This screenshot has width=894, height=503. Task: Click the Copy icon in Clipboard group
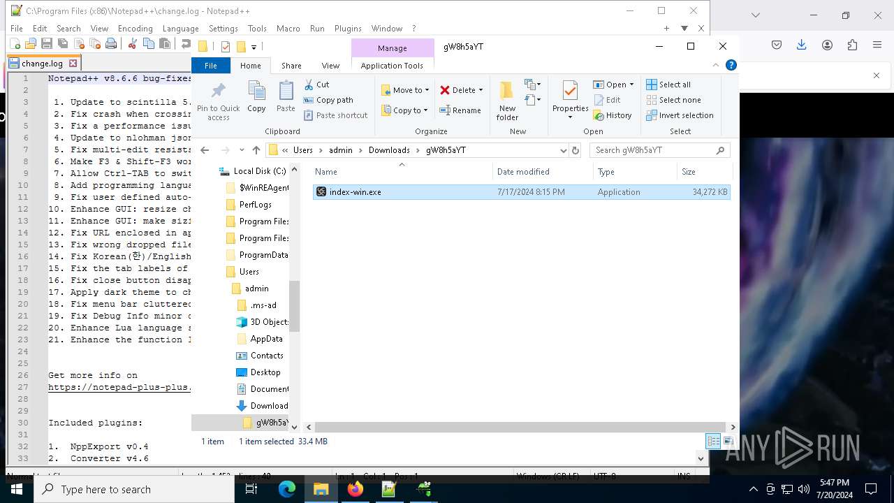click(x=256, y=97)
